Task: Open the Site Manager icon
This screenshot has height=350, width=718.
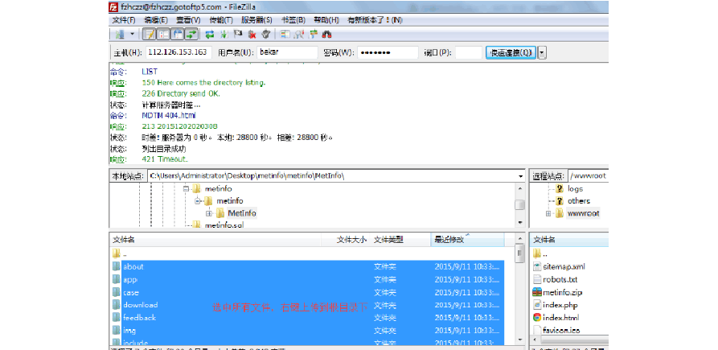Action: (x=118, y=35)
